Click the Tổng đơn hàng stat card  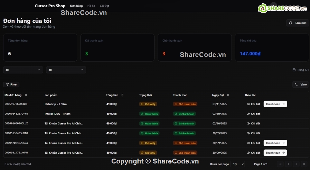pyautogui.click(x=40, y=48)
